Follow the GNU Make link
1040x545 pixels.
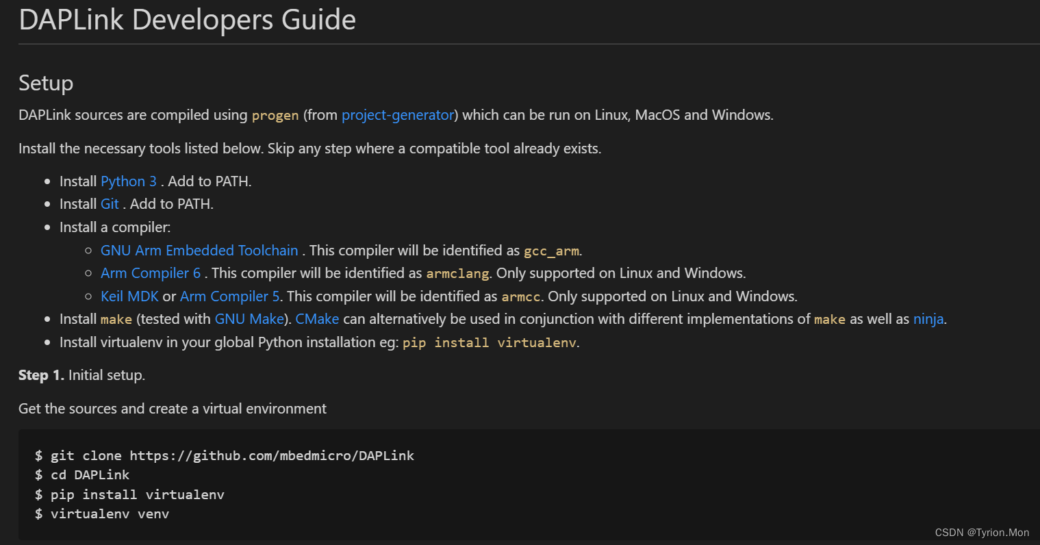249,319
